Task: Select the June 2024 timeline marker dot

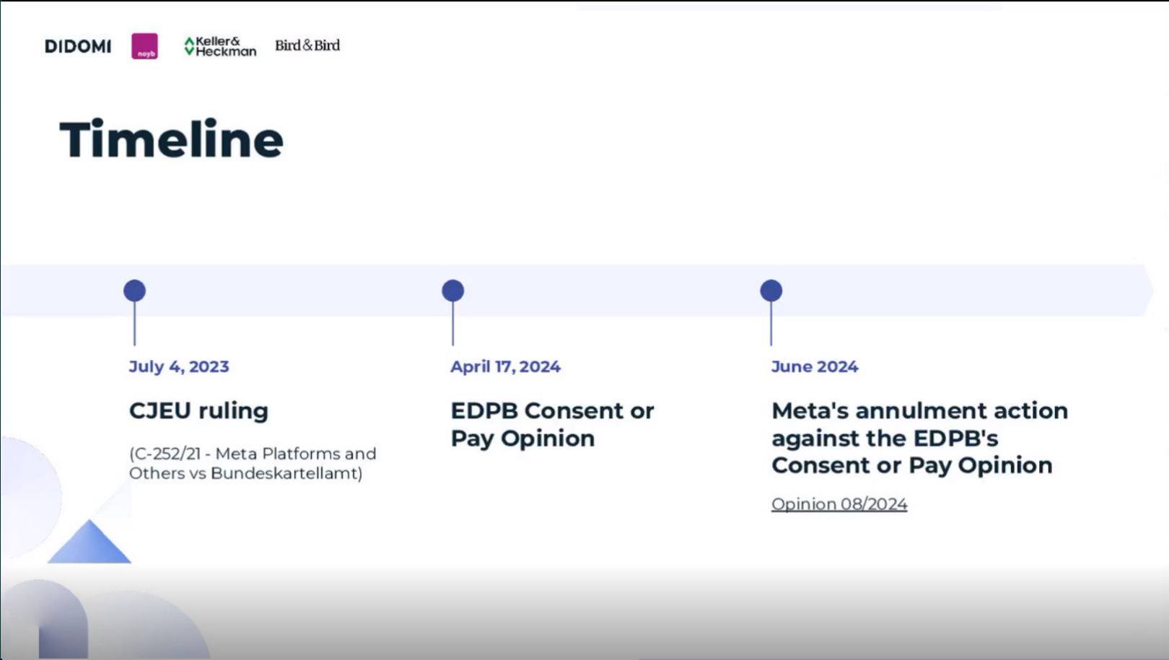Action: (x=771, y=291)
